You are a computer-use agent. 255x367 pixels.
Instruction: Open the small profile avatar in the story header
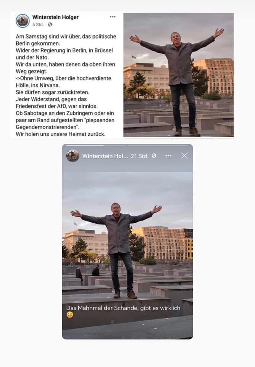click(73, 156)
